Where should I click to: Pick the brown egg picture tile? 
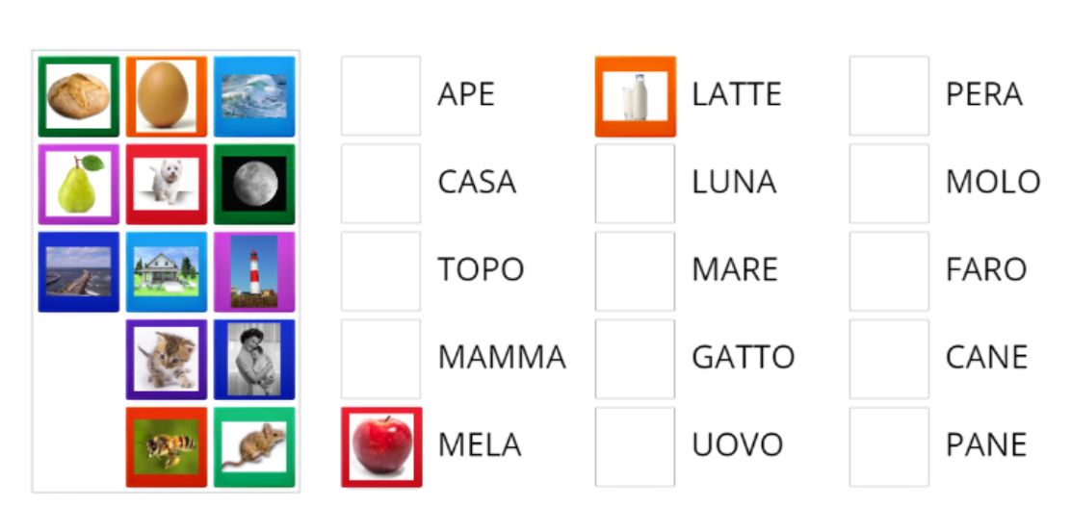166,96
